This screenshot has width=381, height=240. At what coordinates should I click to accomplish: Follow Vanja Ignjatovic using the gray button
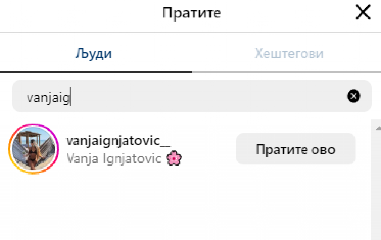(x=296, y=149)
